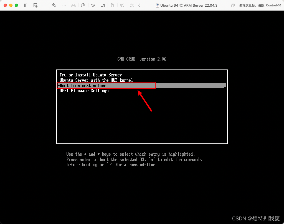Click the hard disk icon
The image size is (284, 224).
pos(73,6)
